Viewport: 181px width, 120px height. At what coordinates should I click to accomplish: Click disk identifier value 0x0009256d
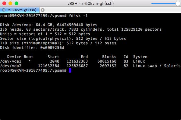[52, 48]
